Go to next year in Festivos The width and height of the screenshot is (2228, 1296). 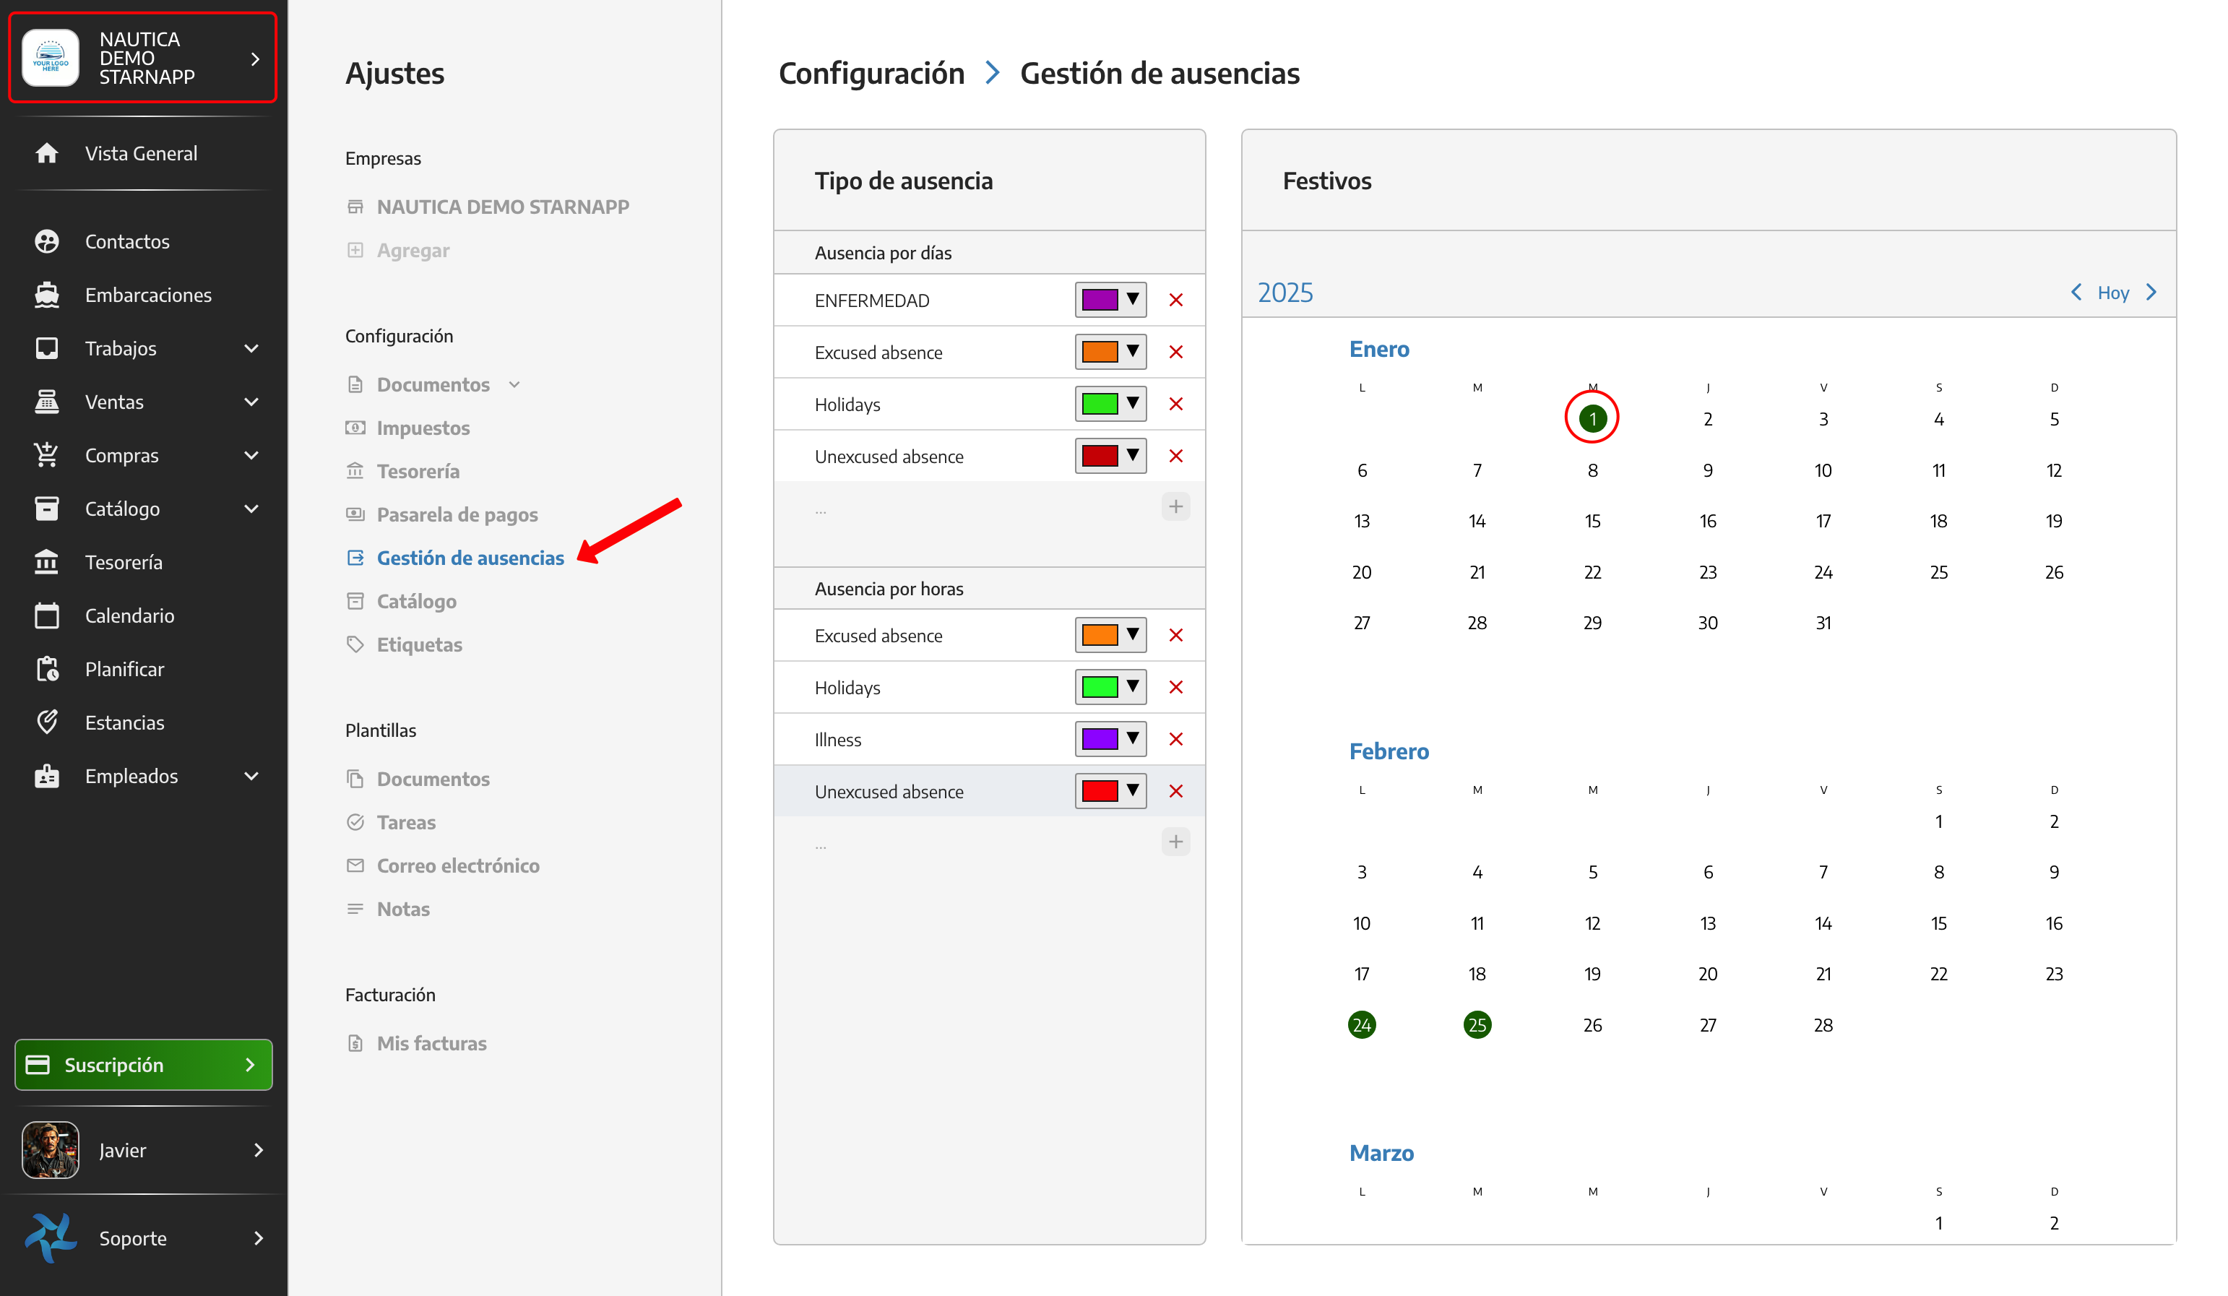2152,292
